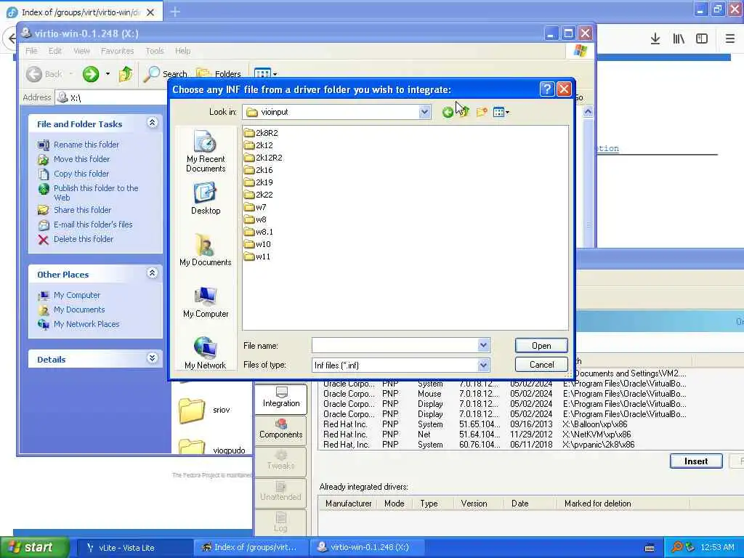Viewport: 744px width, 558px height.
Task: Open the Integration section in vLite
Action: (x=281, y=398)
